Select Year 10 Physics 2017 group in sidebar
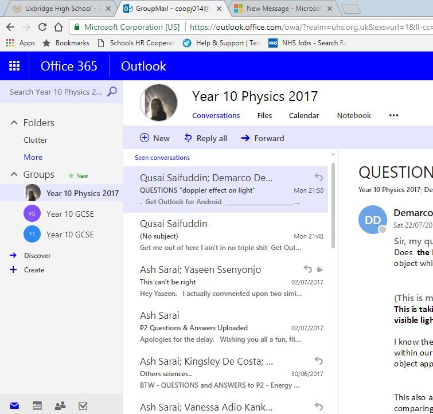Image resolution: width=433 pixels, height=414 pixels. [61, 193]
